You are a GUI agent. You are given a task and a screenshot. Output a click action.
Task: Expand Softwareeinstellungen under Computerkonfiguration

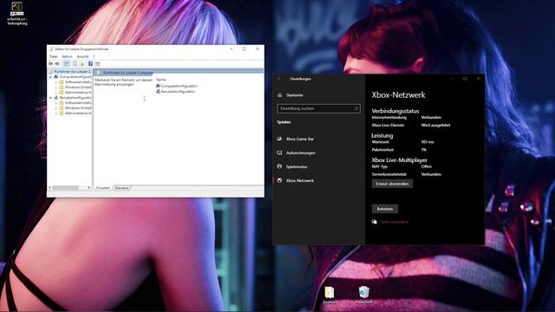click(x=55, y=82)
